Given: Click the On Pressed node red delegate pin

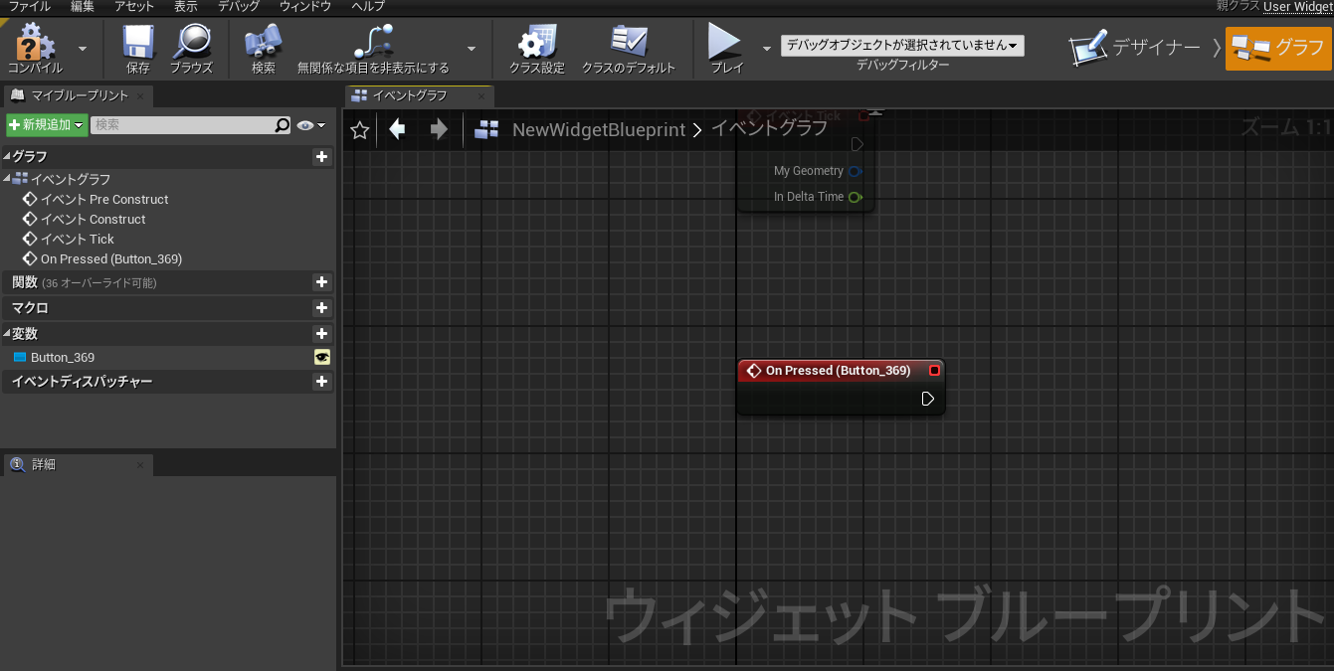Looking at the screenshot, I should (x=934, y=371).
